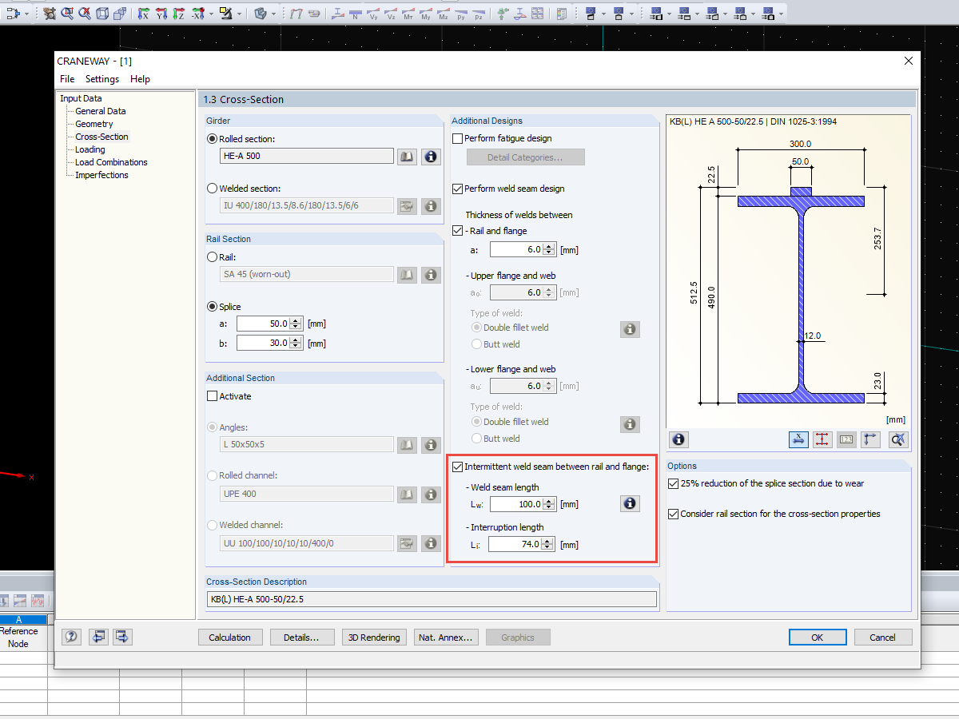Open the Settings menu
The width and height of the screenshot is (959, 719).
click(x=102, y=79)
